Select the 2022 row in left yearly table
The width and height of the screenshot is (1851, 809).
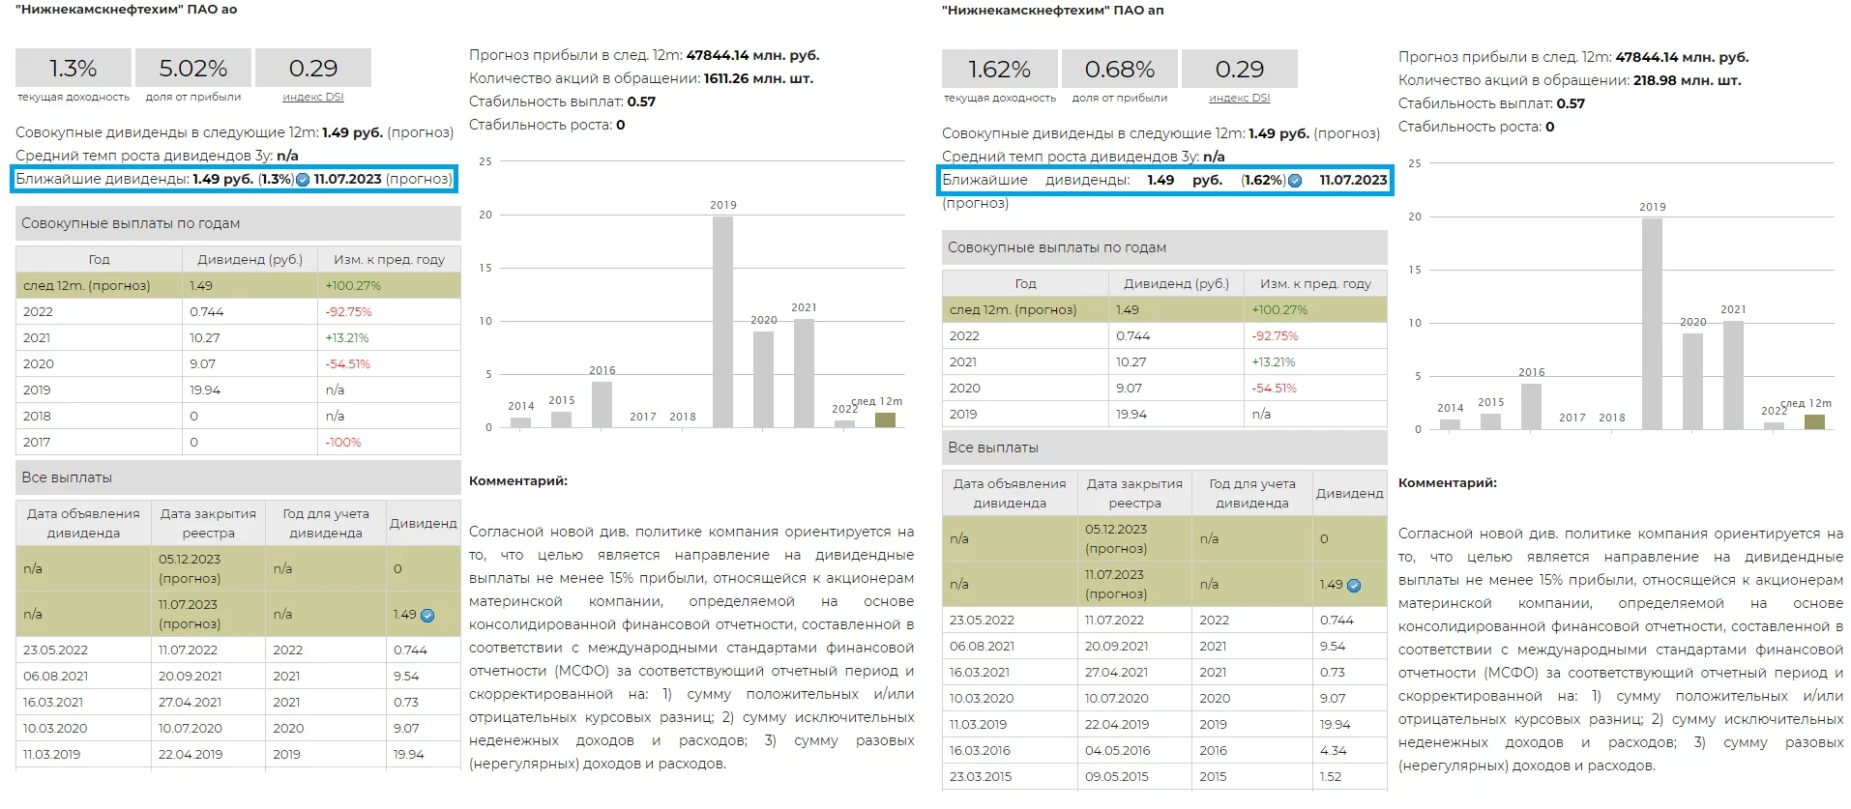[238, 311]
